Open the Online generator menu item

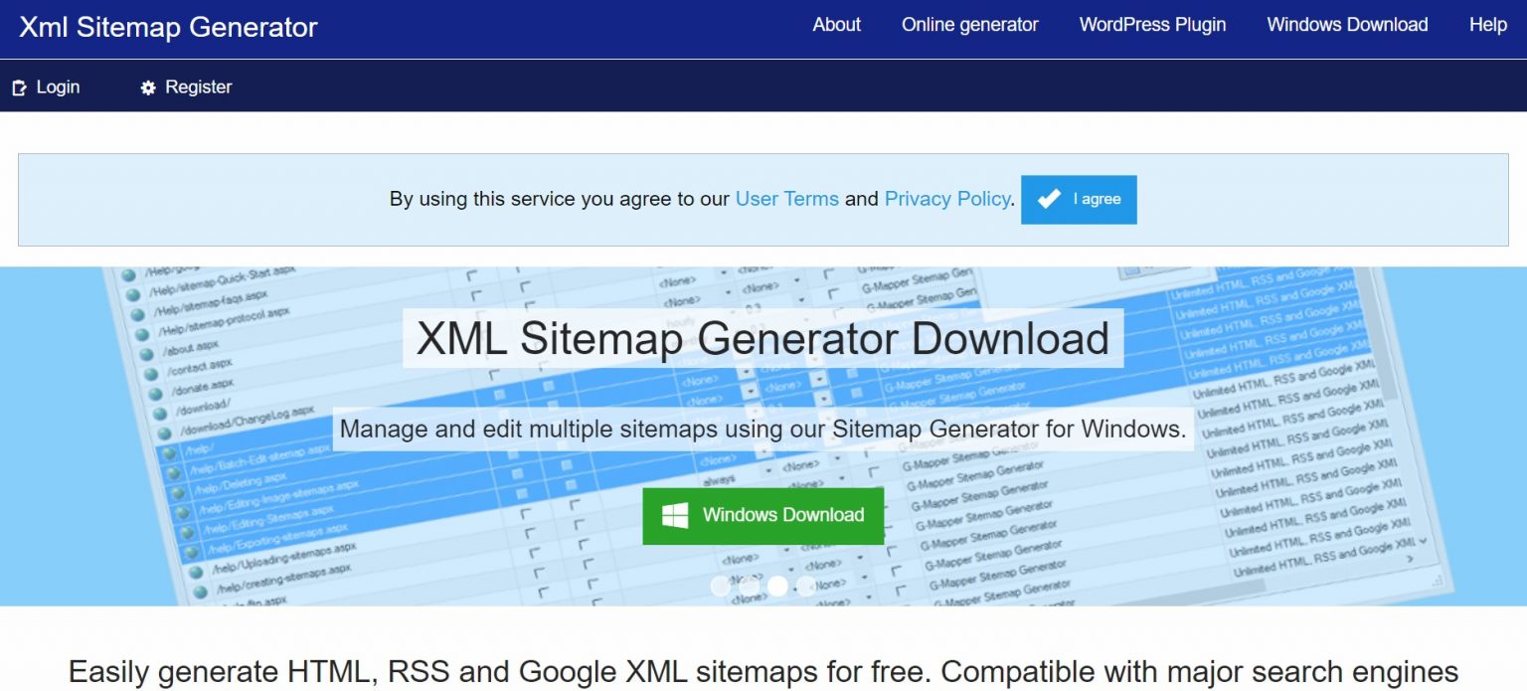click(x=969, y=25)
